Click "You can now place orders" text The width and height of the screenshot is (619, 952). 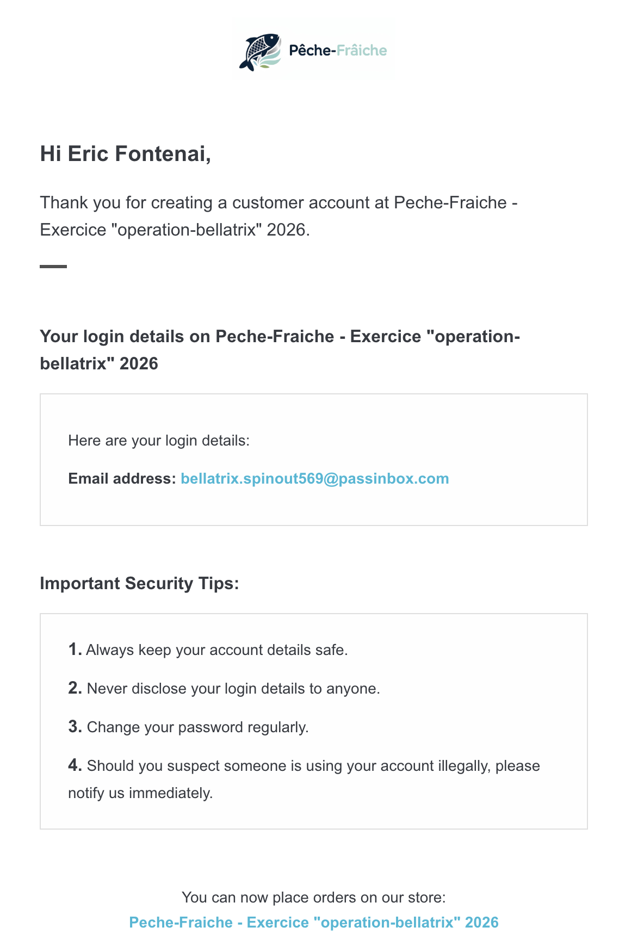click(314, 897)
